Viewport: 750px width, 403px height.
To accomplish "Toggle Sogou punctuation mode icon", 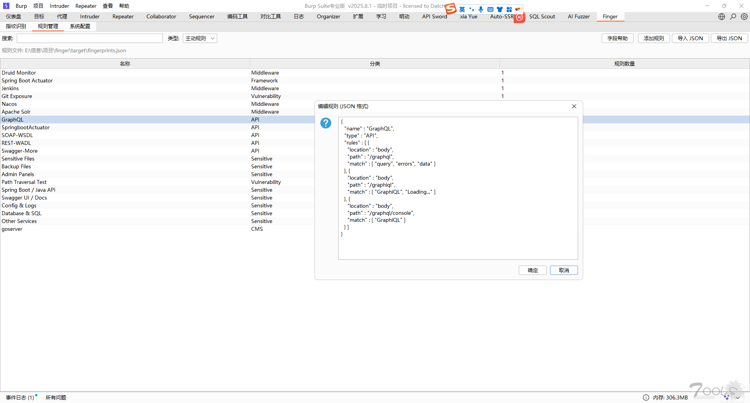I will point(471,9).
